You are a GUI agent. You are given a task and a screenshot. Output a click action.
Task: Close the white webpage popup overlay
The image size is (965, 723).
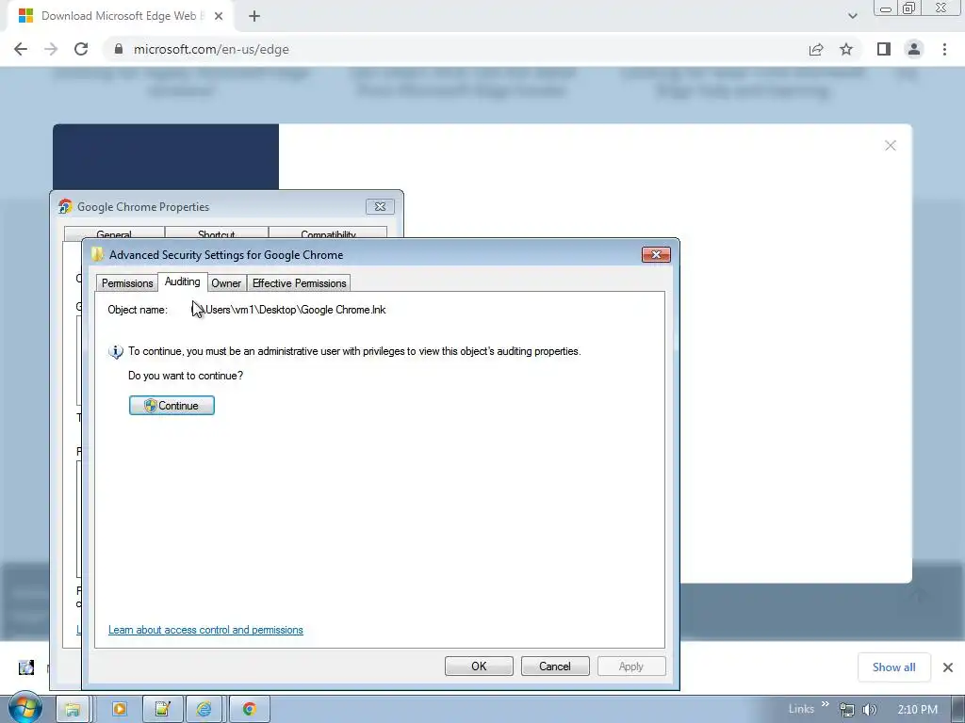(891, 146)
